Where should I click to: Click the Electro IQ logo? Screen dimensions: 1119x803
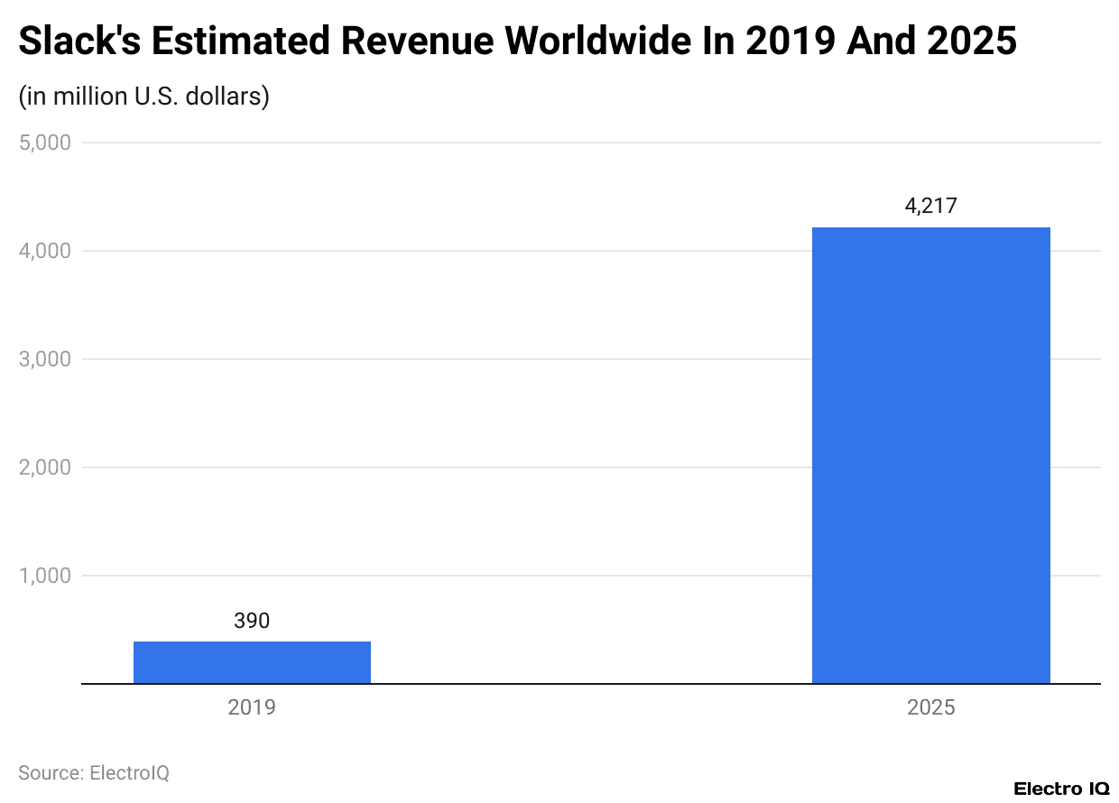point(1061,786)
